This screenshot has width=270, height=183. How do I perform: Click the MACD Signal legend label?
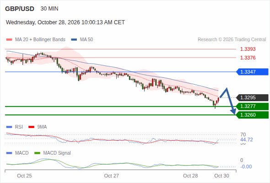(57, 153)
